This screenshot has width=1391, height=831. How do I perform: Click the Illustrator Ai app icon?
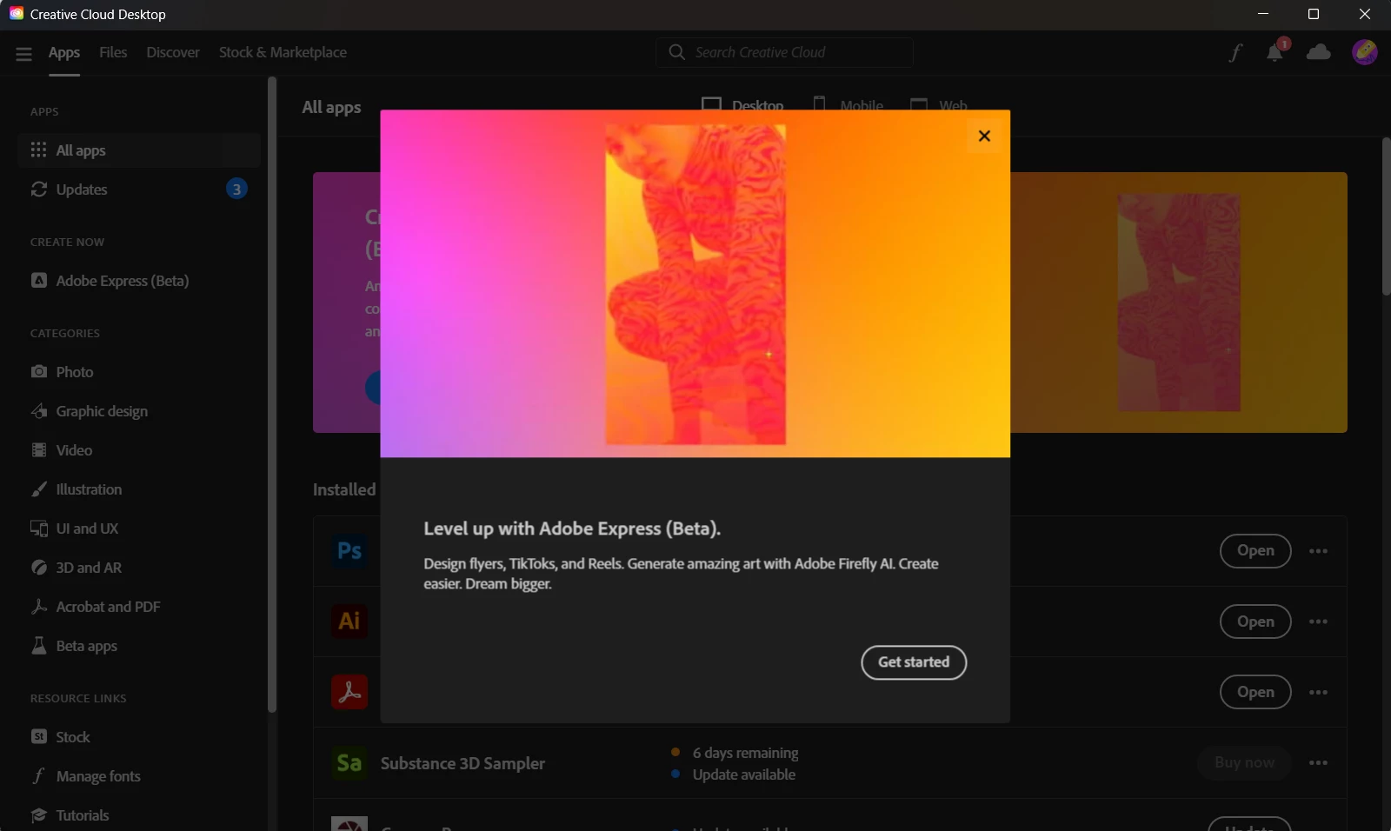tap(349, 622)
